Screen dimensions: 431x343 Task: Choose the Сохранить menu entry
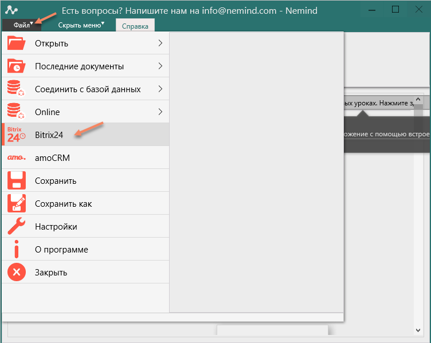click(x=85, y=180)
